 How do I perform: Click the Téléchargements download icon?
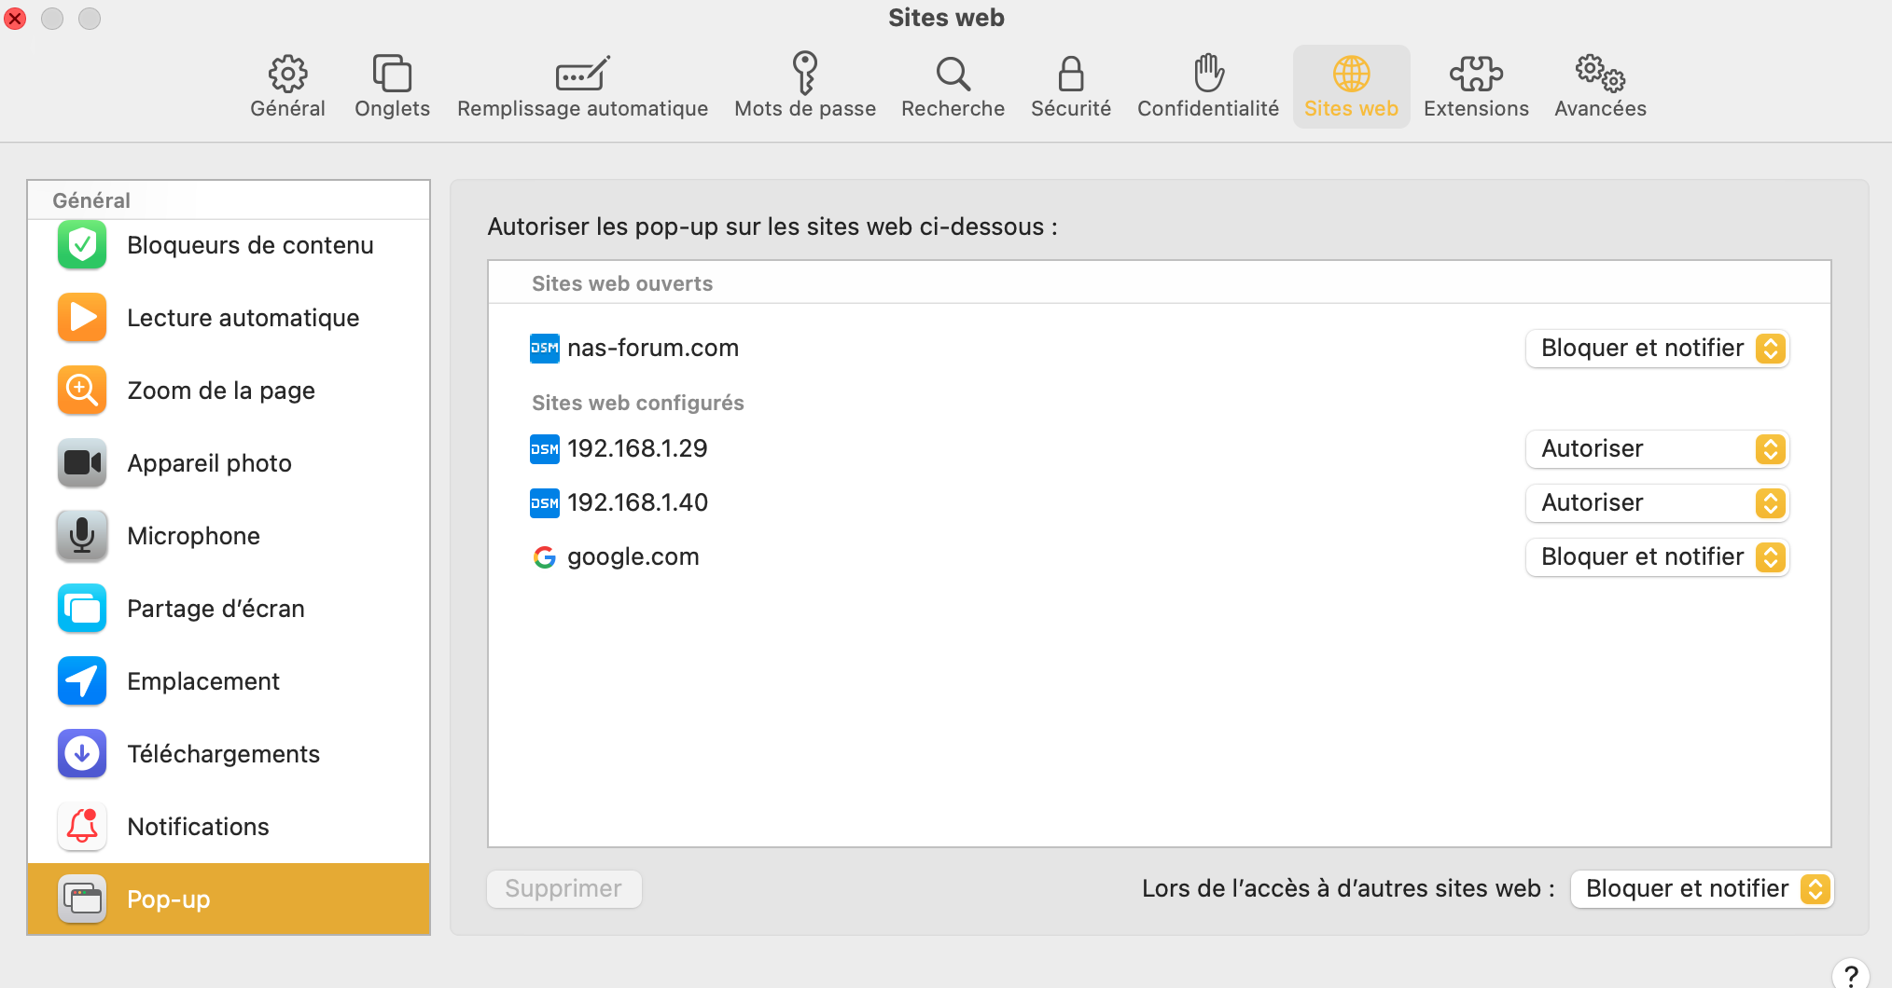point(82,754)
